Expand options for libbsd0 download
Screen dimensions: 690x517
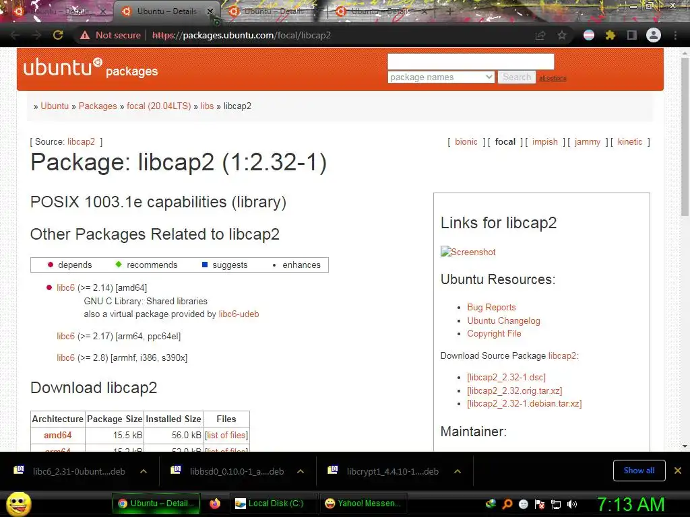[x=300, y=471]
